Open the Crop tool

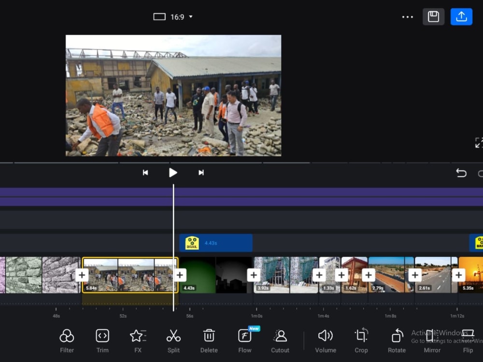coord(361,341)
